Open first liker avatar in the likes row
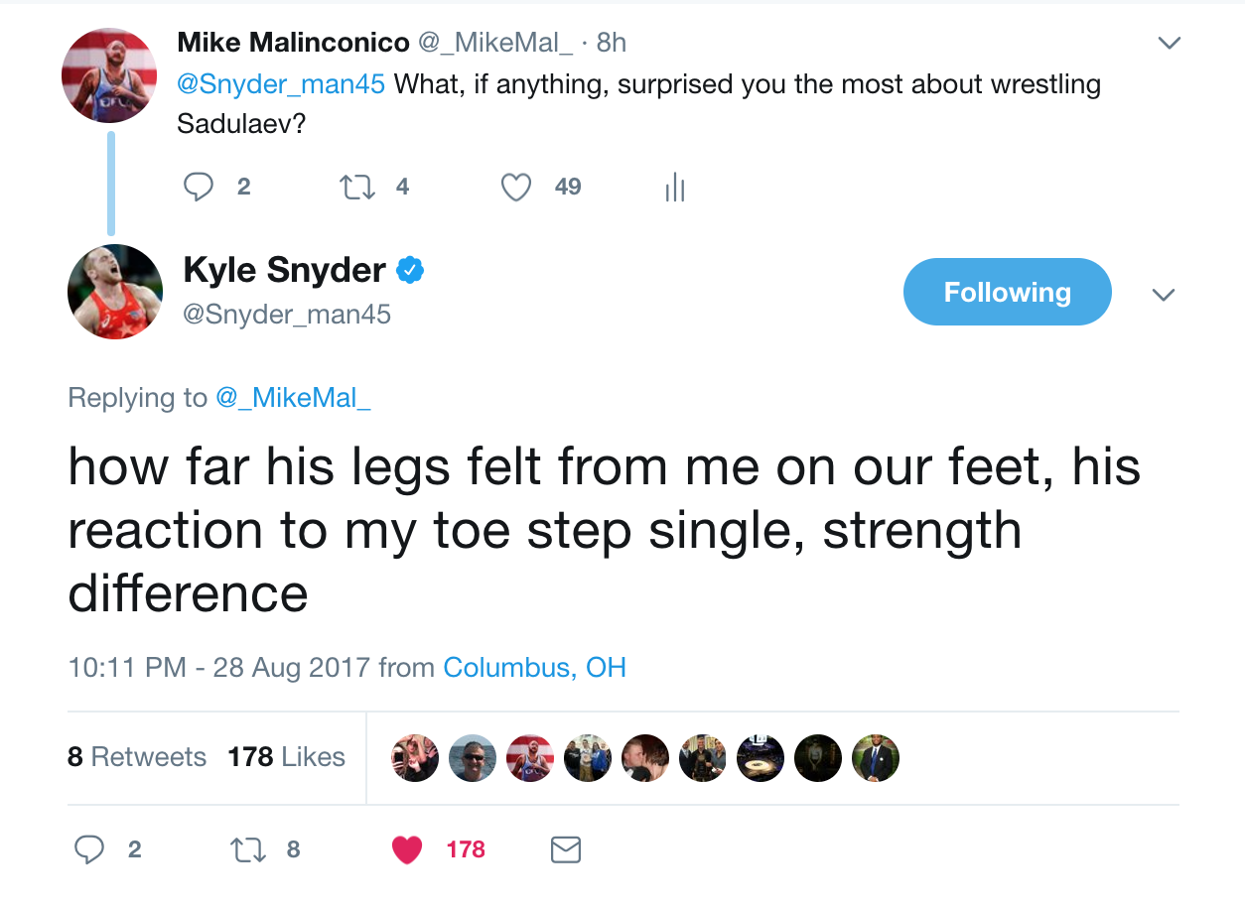The height and width of the screenshot is (909, 1245). tap(415, 758)
